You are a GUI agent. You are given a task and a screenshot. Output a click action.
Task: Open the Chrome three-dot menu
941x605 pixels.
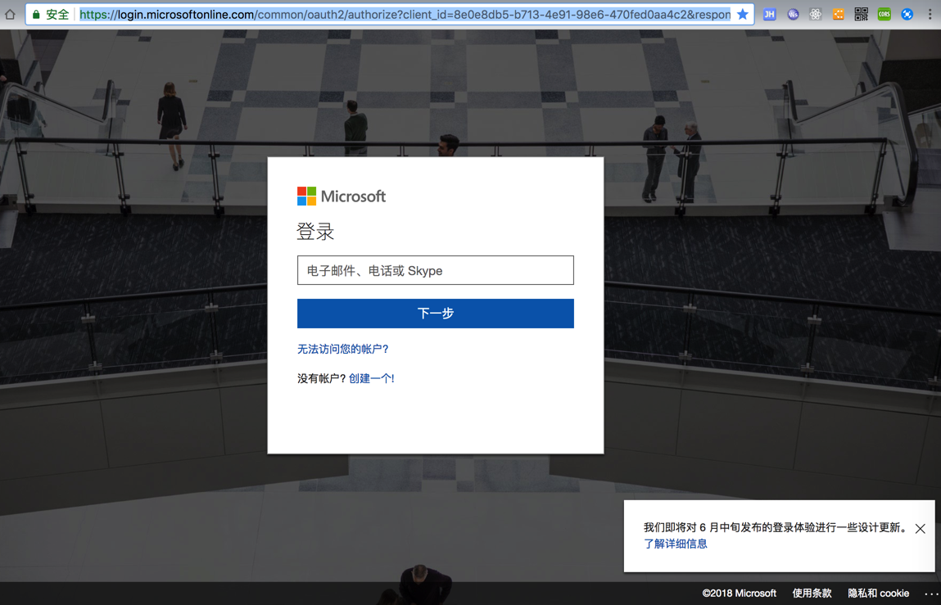pos(930,15)
